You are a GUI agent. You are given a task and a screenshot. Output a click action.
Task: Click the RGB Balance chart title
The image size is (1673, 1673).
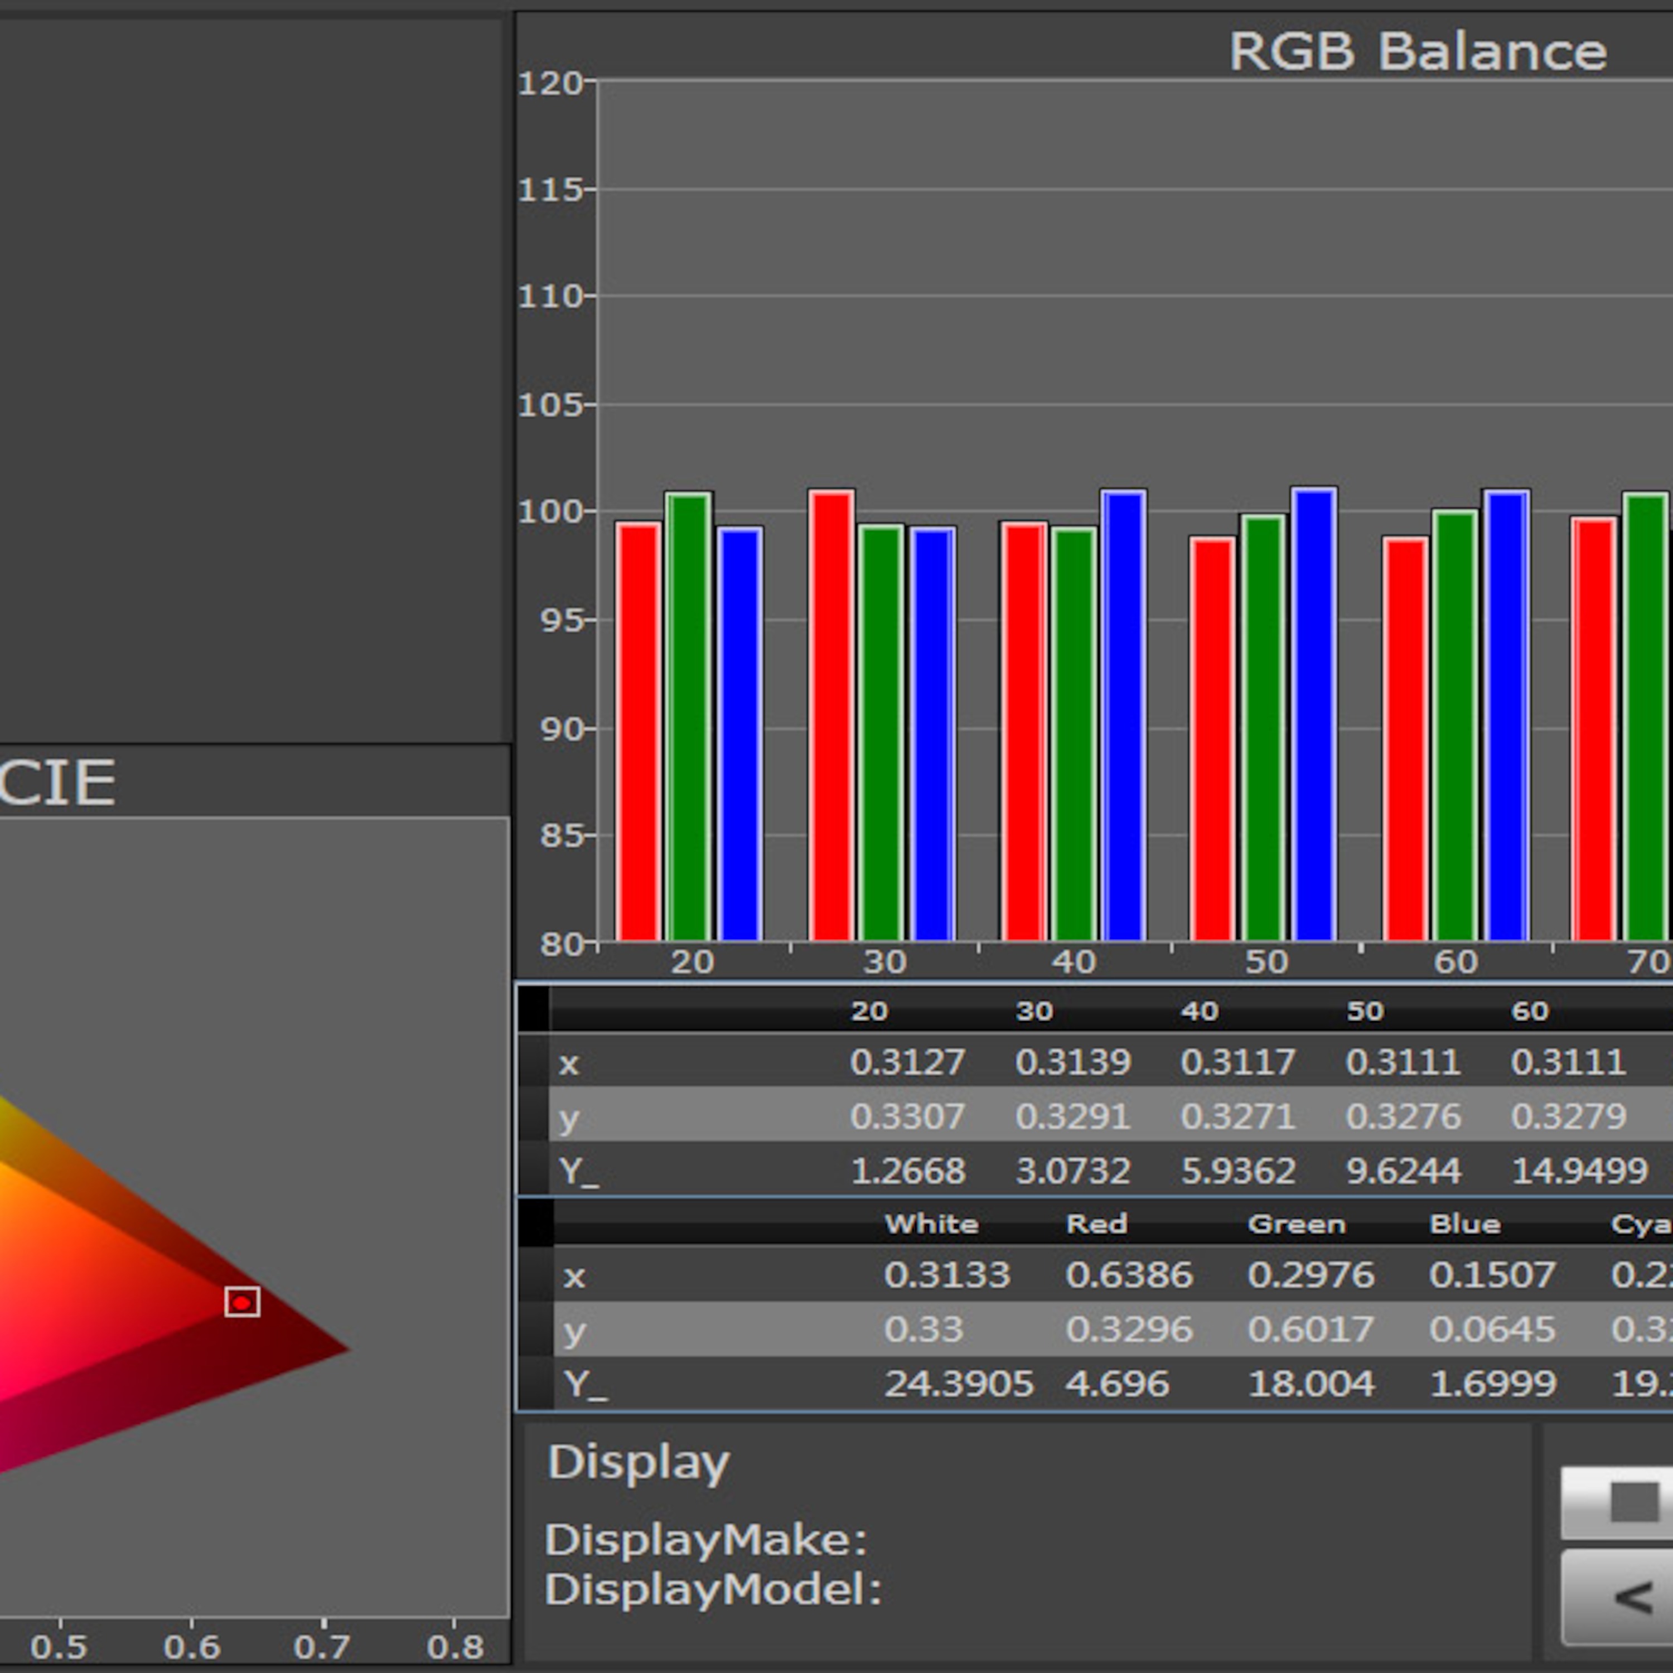[x=1418, y=52]
